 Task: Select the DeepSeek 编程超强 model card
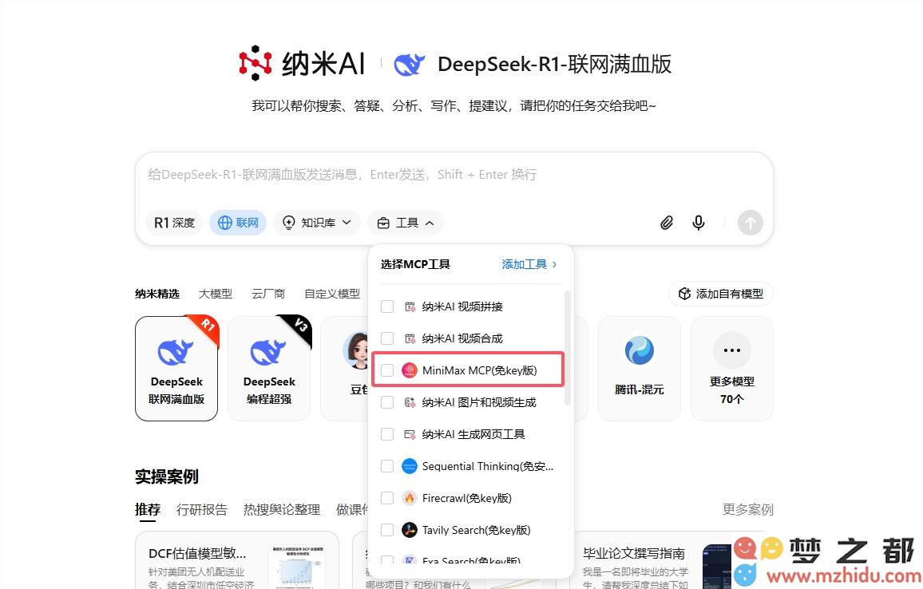pyautogui.click(x=269, y=369)
